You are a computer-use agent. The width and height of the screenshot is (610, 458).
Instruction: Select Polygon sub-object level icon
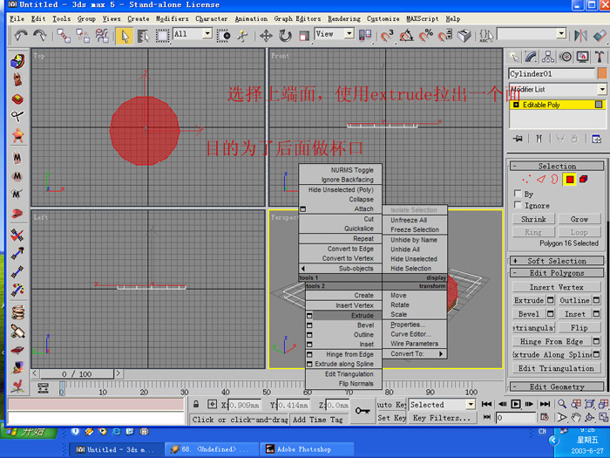coord(570,179)
